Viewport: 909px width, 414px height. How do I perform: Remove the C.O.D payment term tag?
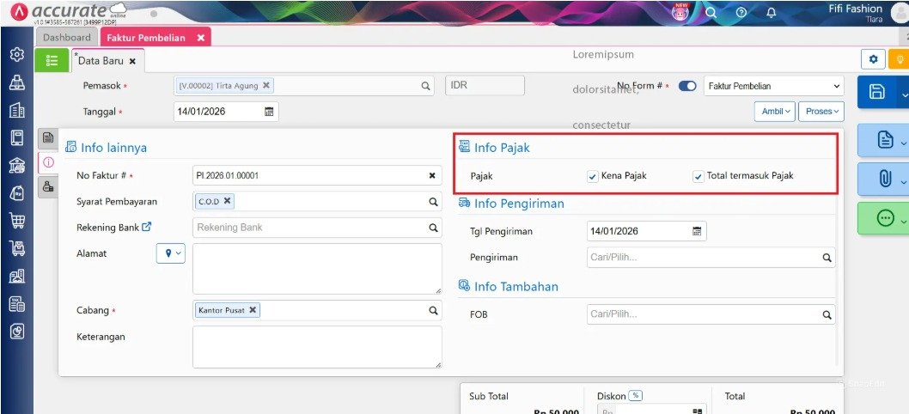[227, 201]
